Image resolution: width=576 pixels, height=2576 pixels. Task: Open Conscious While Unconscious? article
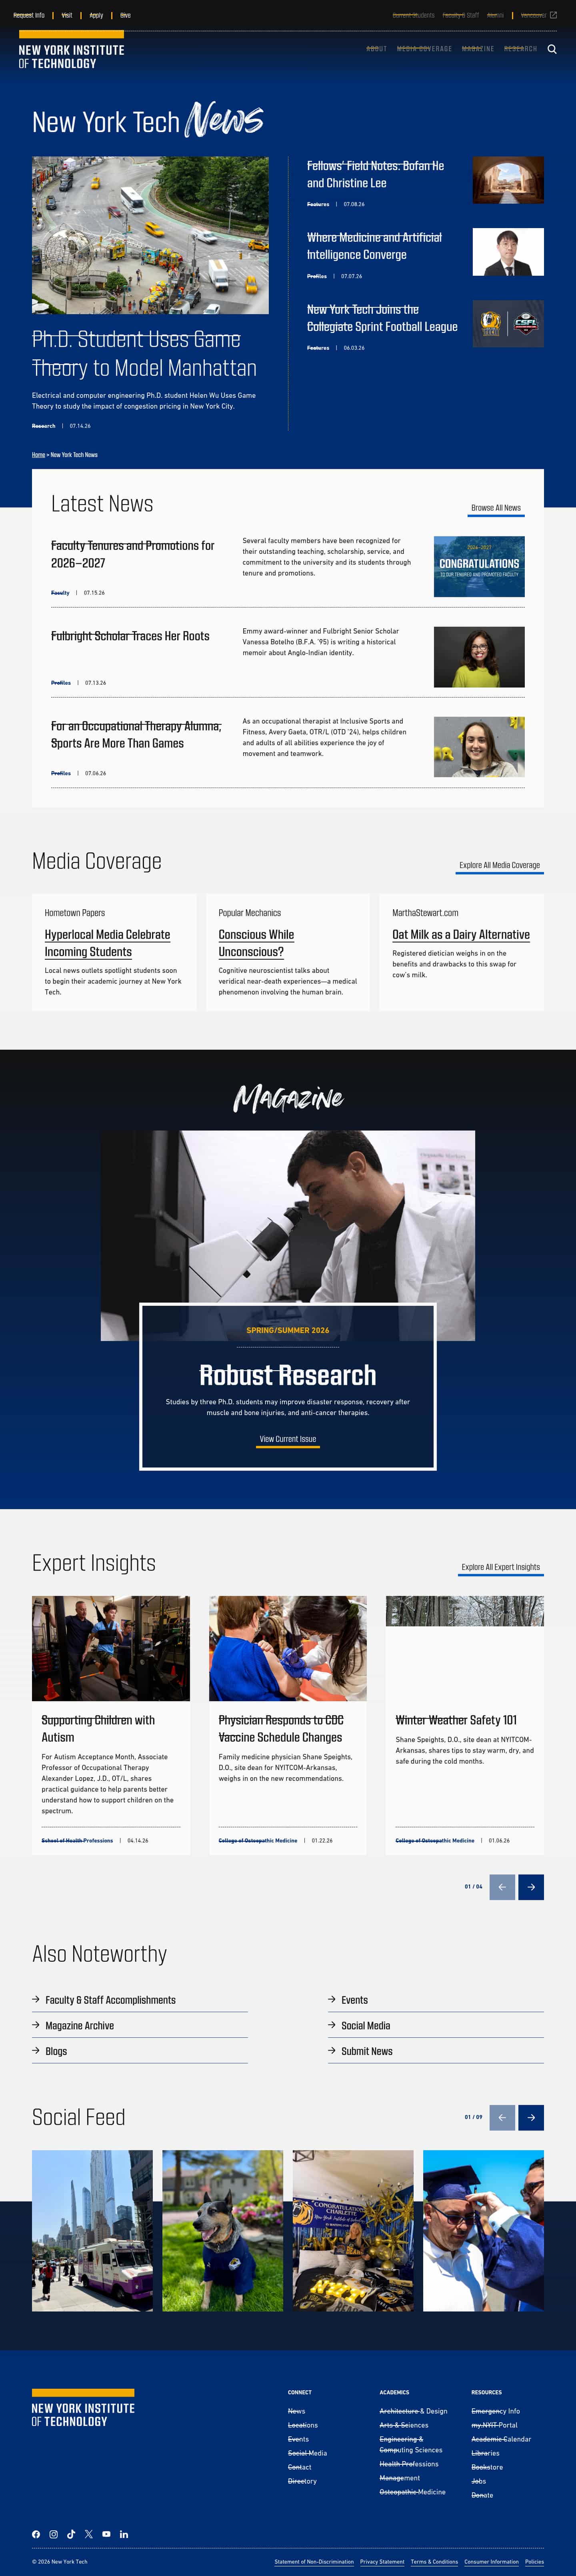click(x=256, y=943)
